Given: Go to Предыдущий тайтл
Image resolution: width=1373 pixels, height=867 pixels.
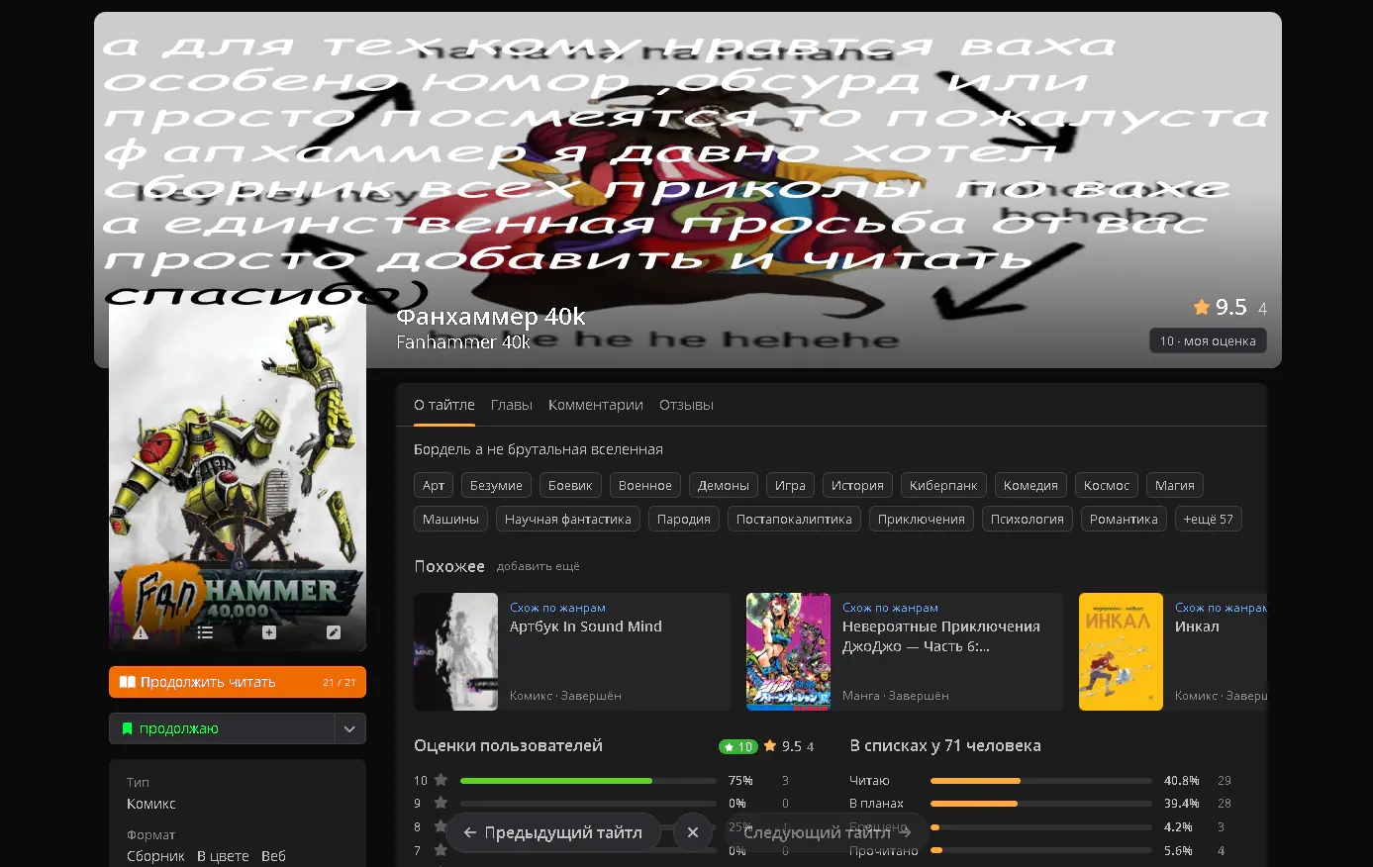Looking at the screenshot, I should pyautogui.click(x=552, y=832).
